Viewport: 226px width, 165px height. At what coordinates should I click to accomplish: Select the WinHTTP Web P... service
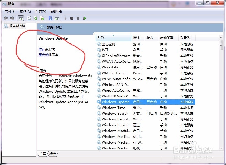(x=146, y=96)
